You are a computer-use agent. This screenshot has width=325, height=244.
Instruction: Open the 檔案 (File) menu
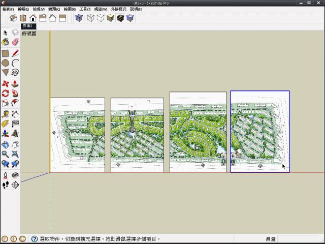click(8, 9)
